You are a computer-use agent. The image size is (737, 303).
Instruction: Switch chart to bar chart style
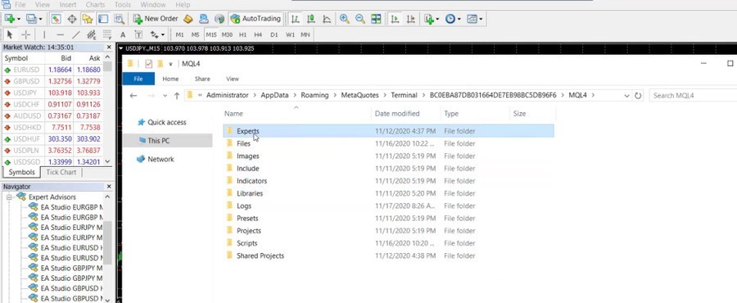tap(295, 19)
